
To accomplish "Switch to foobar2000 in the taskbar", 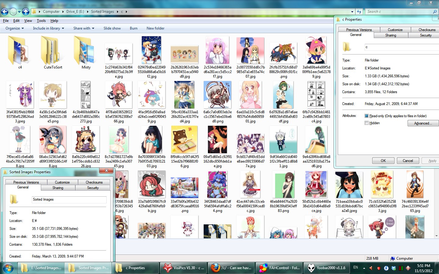I will [x=327, y=268].
